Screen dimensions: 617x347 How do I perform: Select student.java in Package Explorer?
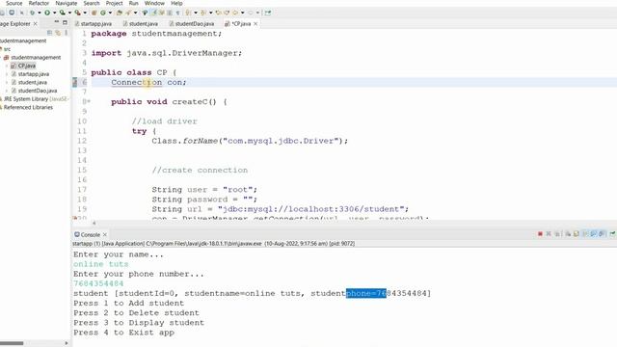[32, 82]
